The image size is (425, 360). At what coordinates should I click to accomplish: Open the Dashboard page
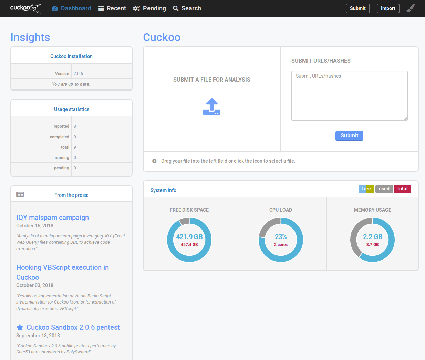tap(71, 8)
